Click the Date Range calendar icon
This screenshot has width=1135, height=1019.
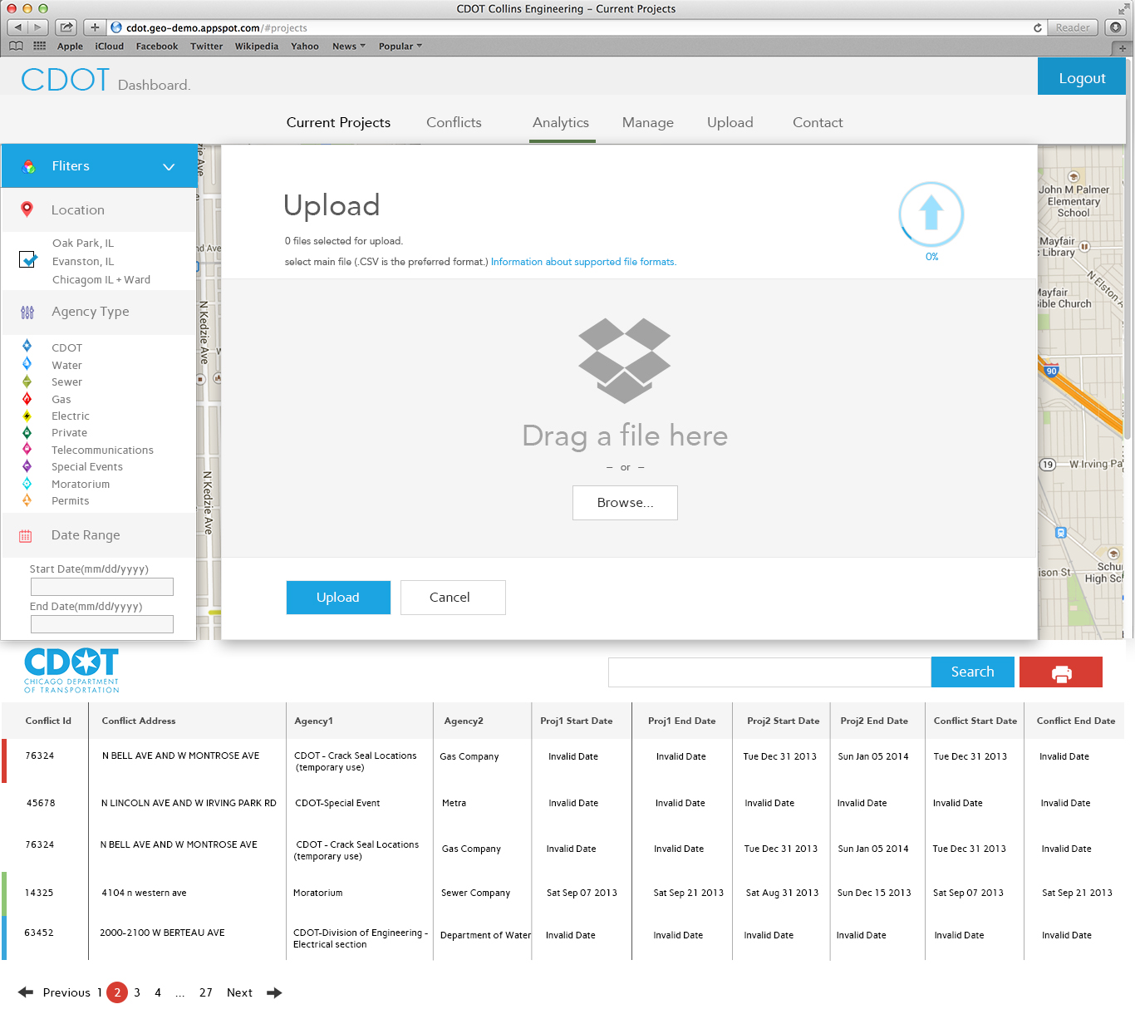coord(26,536)
